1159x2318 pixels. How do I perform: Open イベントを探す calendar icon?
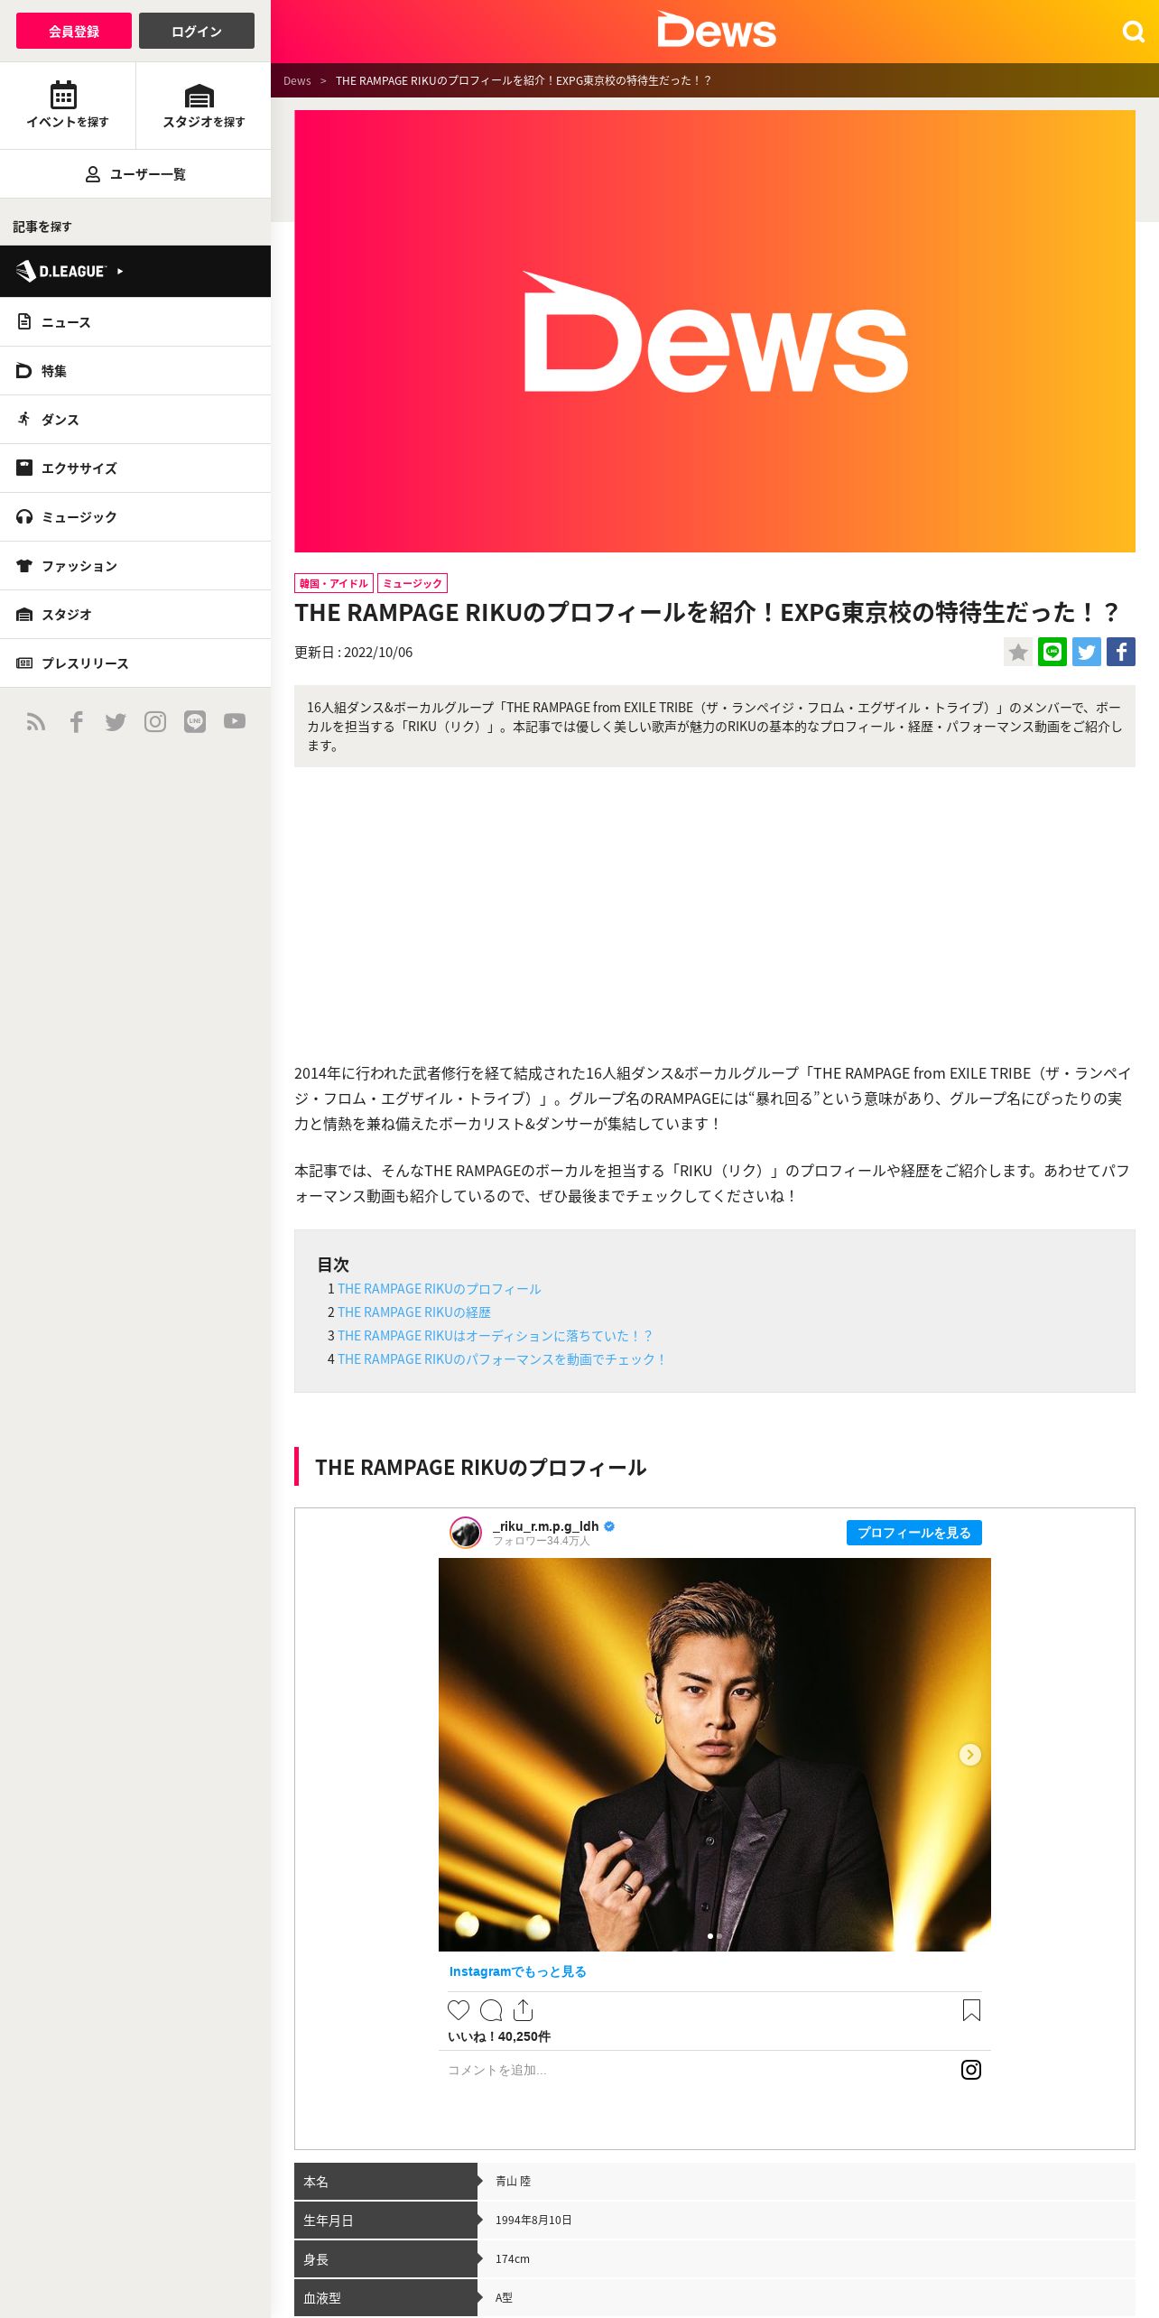coord(68,106)
